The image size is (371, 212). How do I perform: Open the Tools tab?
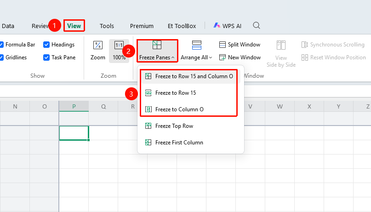point(107,26)
